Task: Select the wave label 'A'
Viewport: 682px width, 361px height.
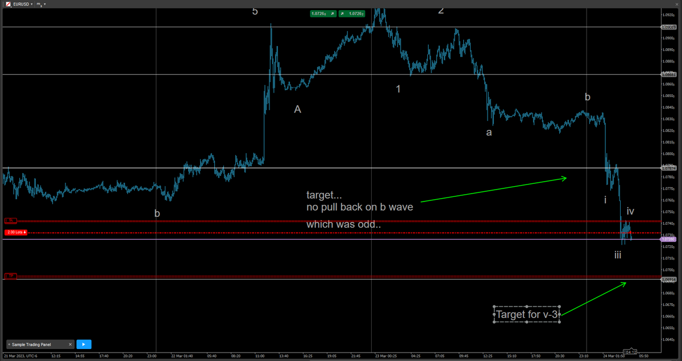Action: point(297,110)
